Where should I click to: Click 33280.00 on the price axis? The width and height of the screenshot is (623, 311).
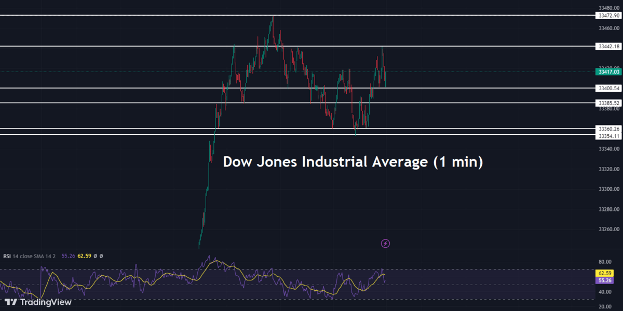point(608,209)
